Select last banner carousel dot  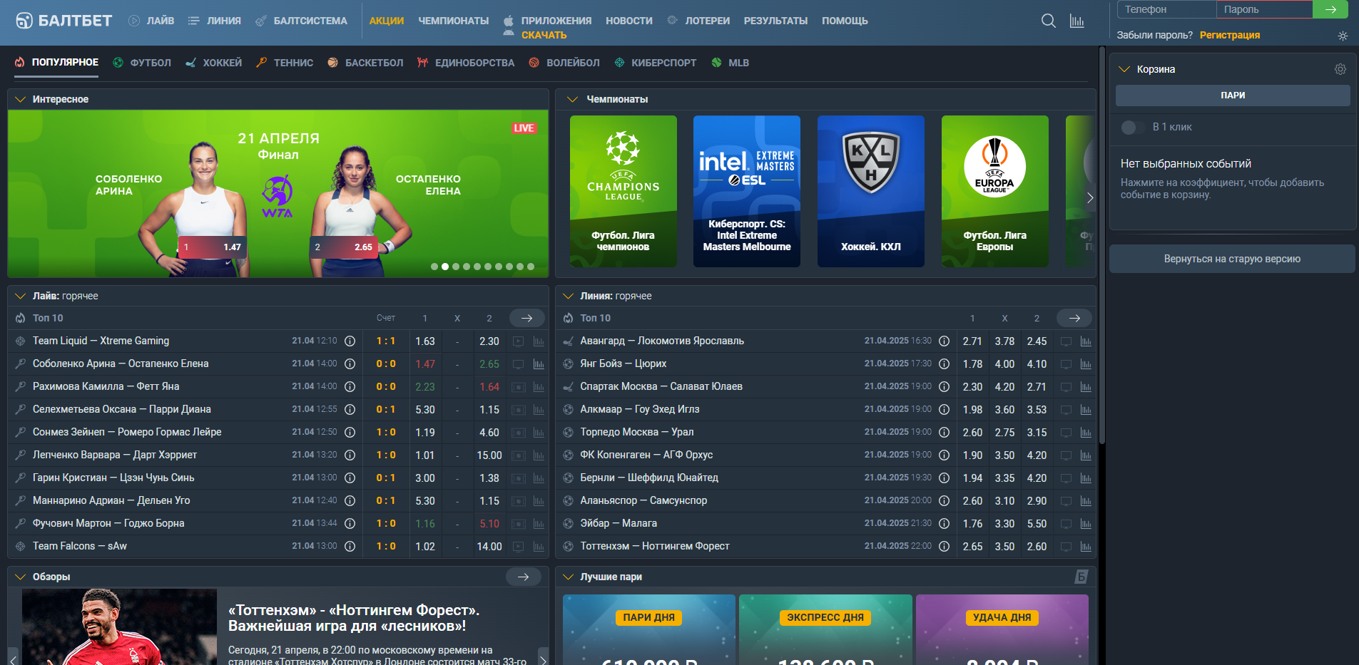click(531, 267)
